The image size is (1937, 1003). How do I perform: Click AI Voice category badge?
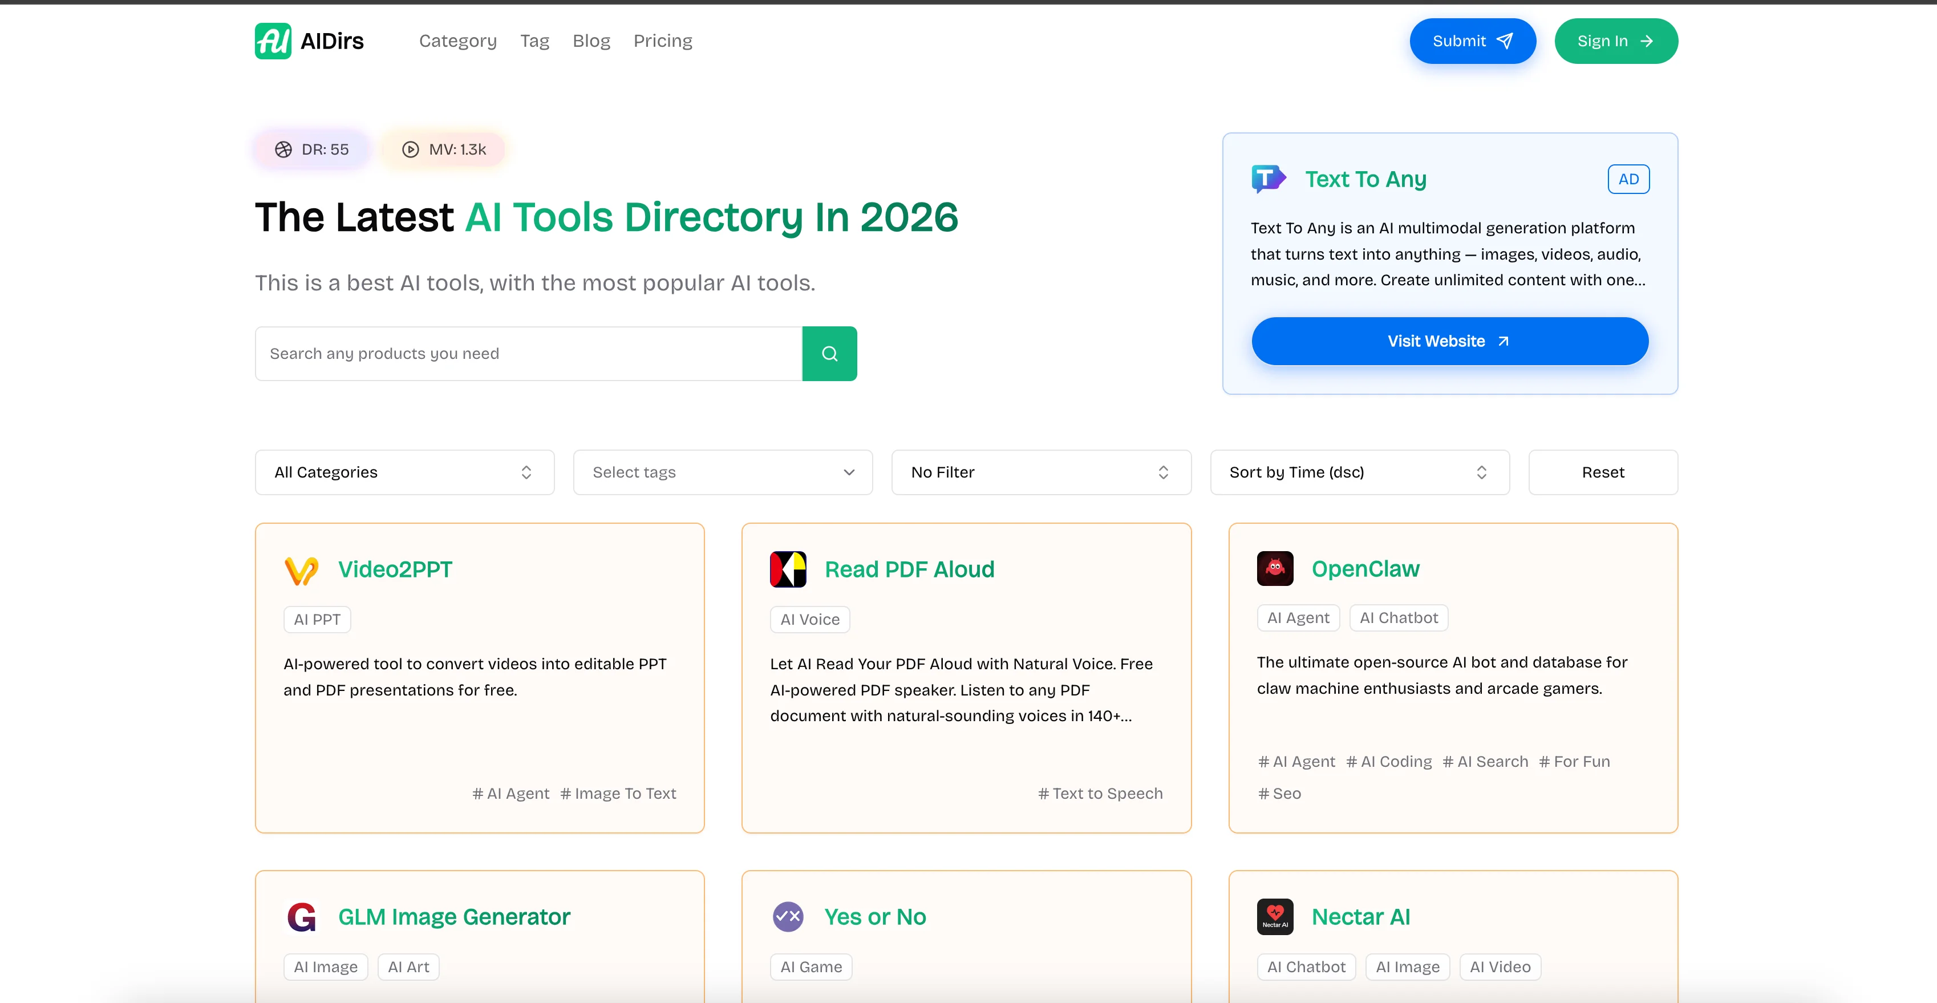point(810,620)
